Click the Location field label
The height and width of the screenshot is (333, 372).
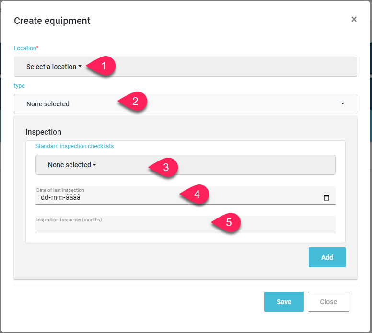(26, 48)
